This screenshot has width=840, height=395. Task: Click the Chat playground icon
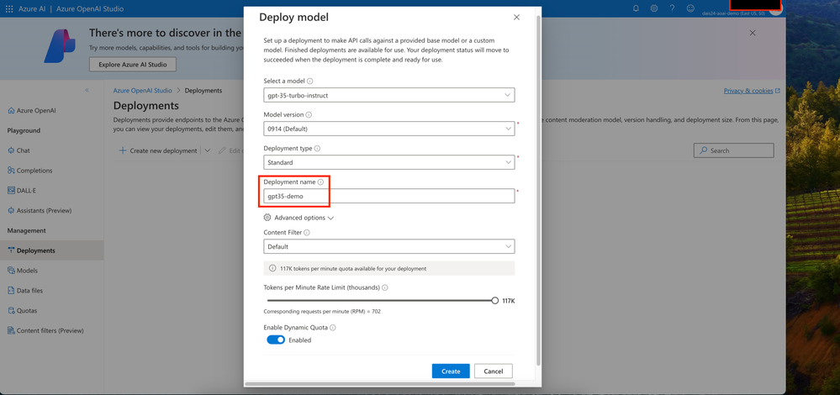pyautogui.click(x=11, y=150)
